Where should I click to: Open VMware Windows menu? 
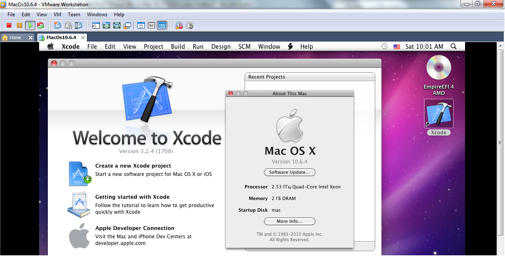pos(97,14)
